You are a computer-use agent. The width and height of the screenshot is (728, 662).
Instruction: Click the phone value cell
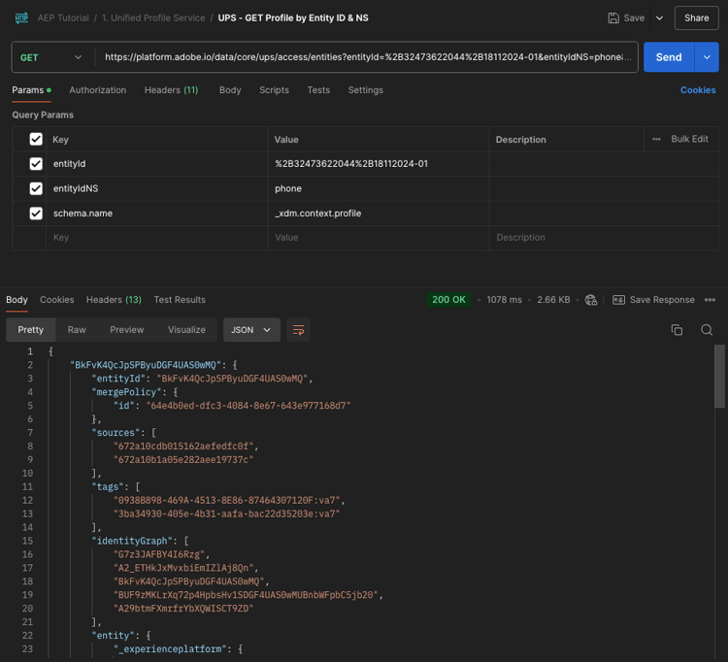coord(379,188)
